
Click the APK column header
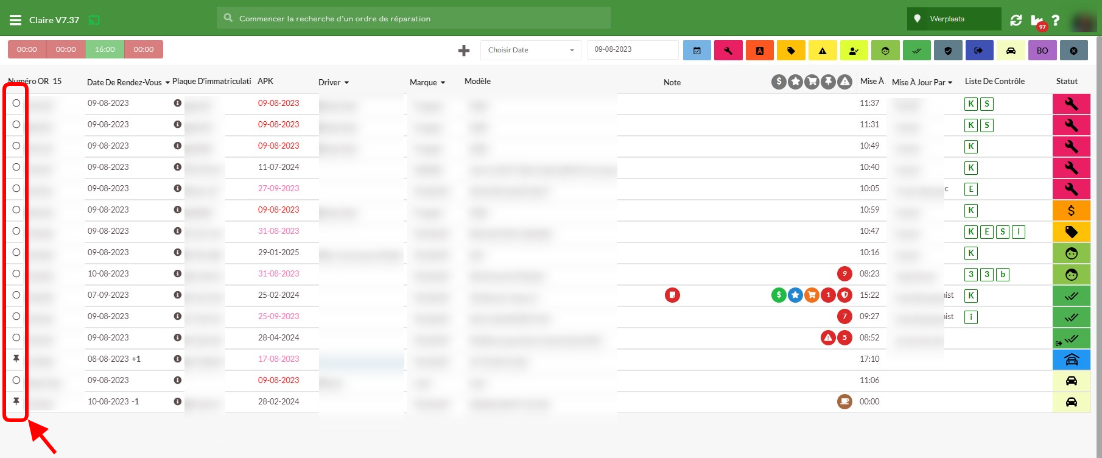point(265,81)
